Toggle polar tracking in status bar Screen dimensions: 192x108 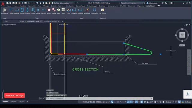[x=118, y=102]
